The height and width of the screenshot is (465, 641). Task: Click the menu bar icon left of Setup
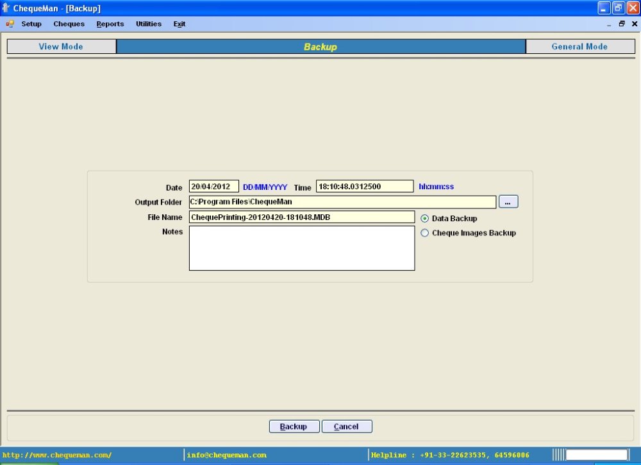pyautogui.click(x=10, y=24)
